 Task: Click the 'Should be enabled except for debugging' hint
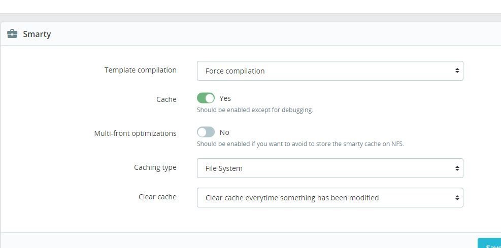tap(255, 110)
